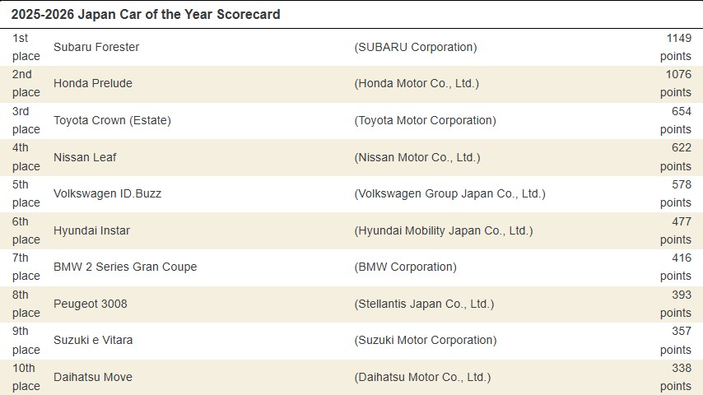The height and width of the screenshot is (395, 703).
Task: Select the 1st place rank cell
Action: point(26,47)
